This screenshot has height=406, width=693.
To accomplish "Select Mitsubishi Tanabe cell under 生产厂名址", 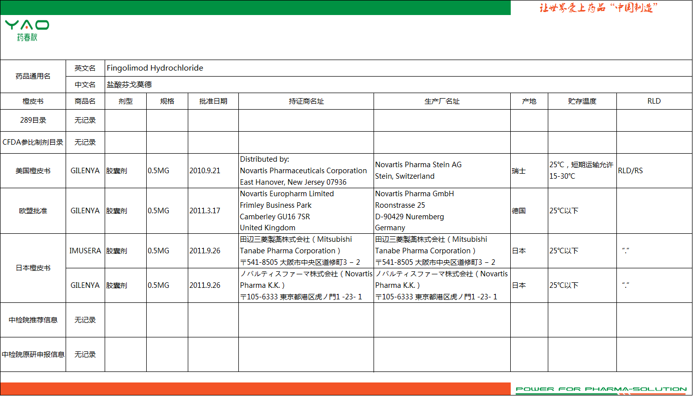I will tap(442, 251).
